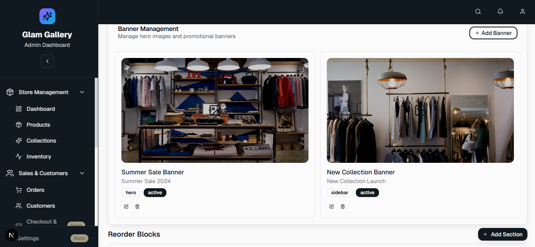Open notifications bell icon
Screen dimensions: 535x247
(500, 12)
